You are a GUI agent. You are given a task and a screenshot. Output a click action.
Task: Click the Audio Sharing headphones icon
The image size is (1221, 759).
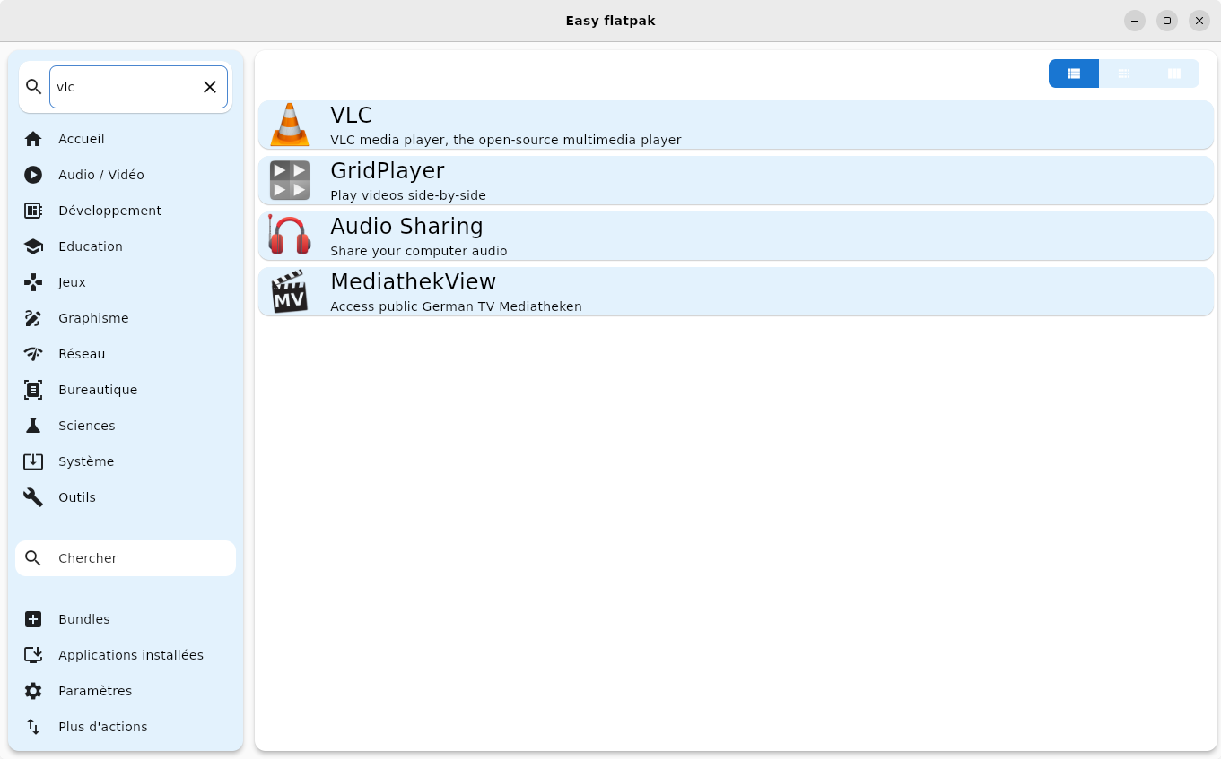[x=290, y=236]
